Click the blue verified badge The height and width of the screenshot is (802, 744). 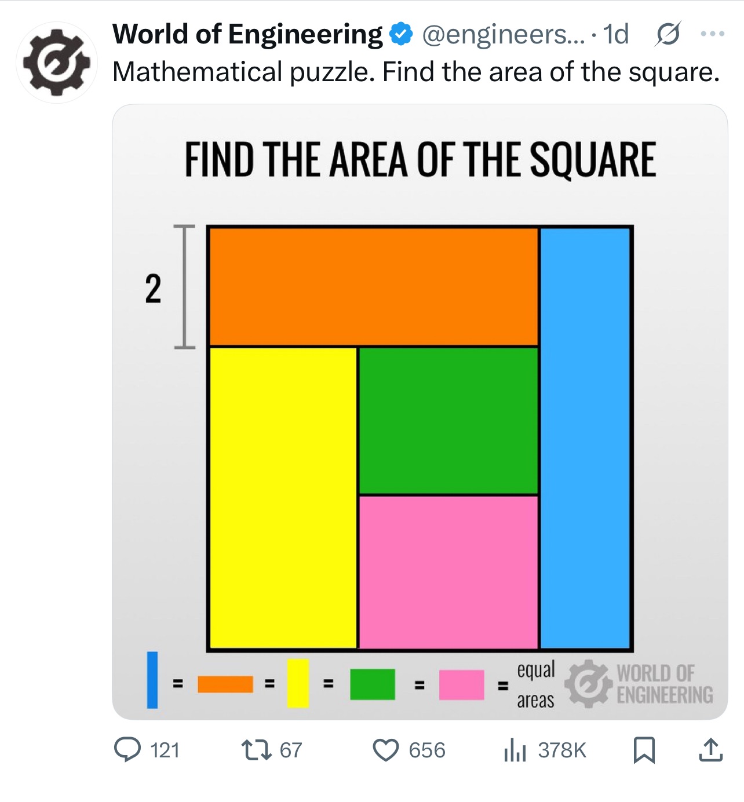pyautogui.click(x=401, y=34)
